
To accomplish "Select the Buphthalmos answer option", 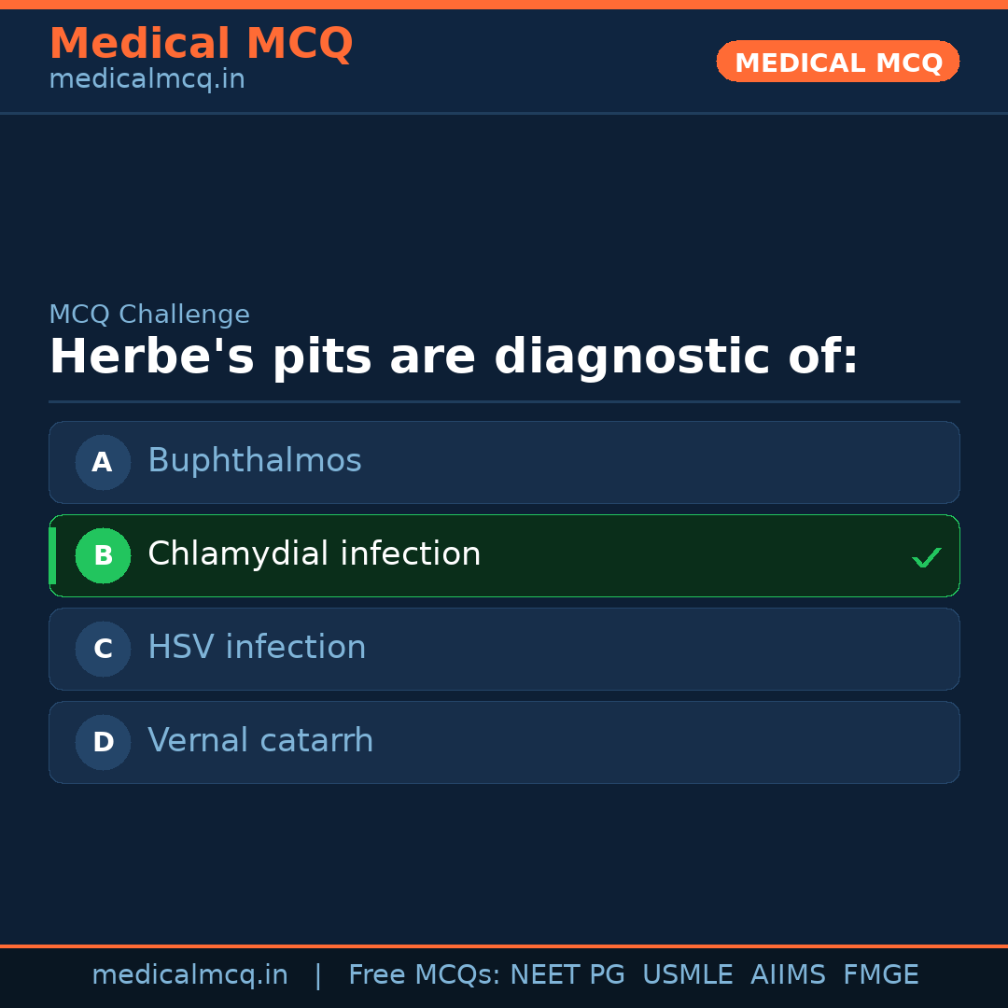I will (x=254, y=461).
